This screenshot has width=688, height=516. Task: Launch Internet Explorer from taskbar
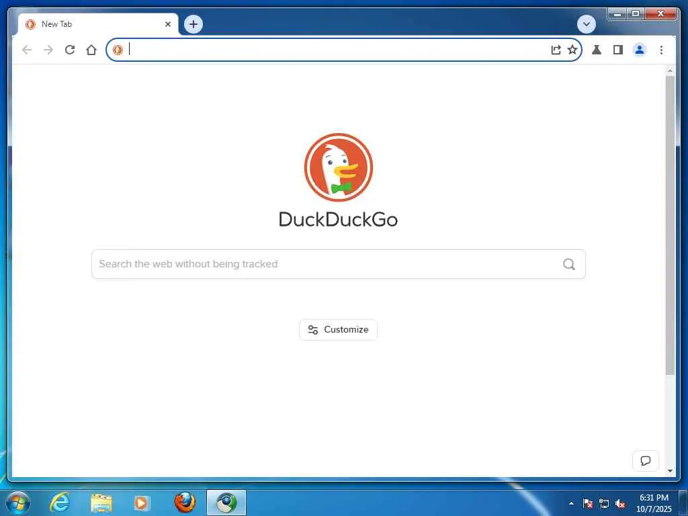coord(60,503)
